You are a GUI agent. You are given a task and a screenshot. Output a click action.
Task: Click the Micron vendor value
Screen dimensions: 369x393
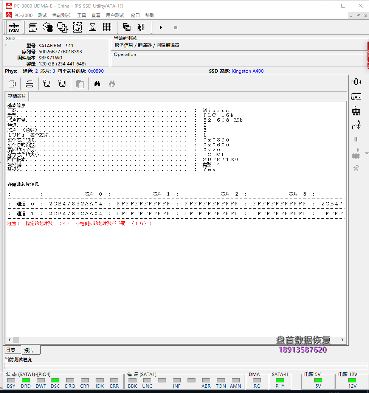click(216, 110)
